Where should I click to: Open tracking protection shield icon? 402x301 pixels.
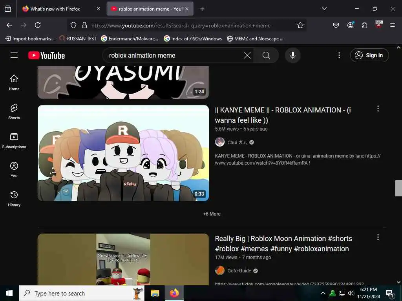click(x=73, y=25)
